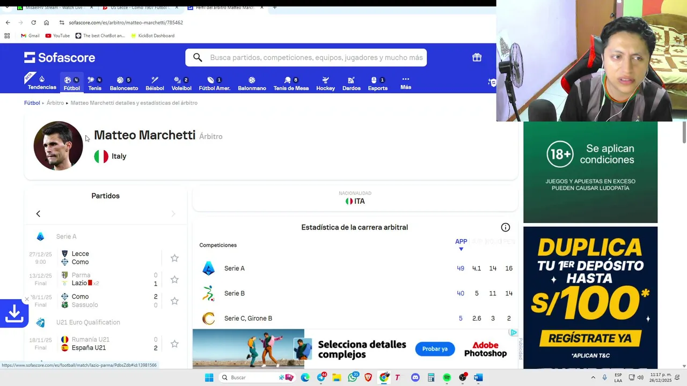687x386 pixels.
Task: Select the Fútbol Amer. tab
Action: pyautogui.click(x=215, y=84)
